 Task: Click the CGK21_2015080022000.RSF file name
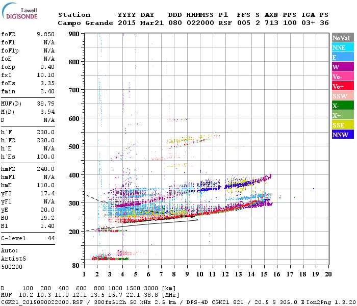42,302
